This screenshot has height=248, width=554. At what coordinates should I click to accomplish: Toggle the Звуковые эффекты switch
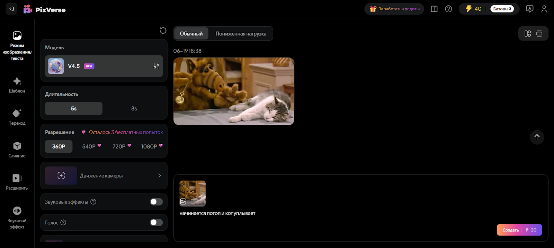[x=156, y=202]
